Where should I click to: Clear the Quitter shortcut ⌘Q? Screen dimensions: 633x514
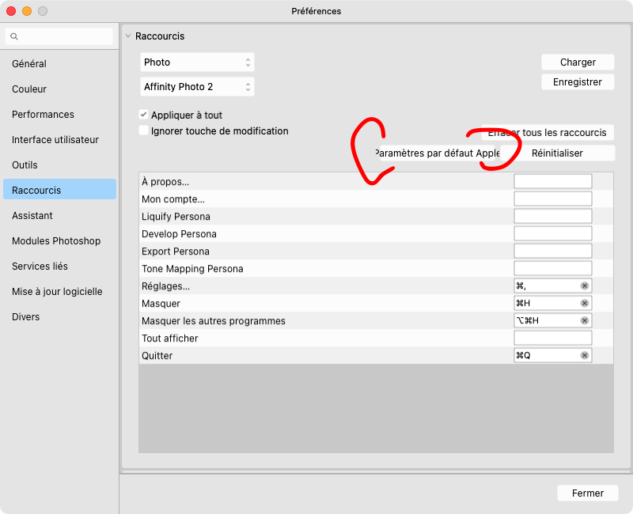[x=583, y=355]
